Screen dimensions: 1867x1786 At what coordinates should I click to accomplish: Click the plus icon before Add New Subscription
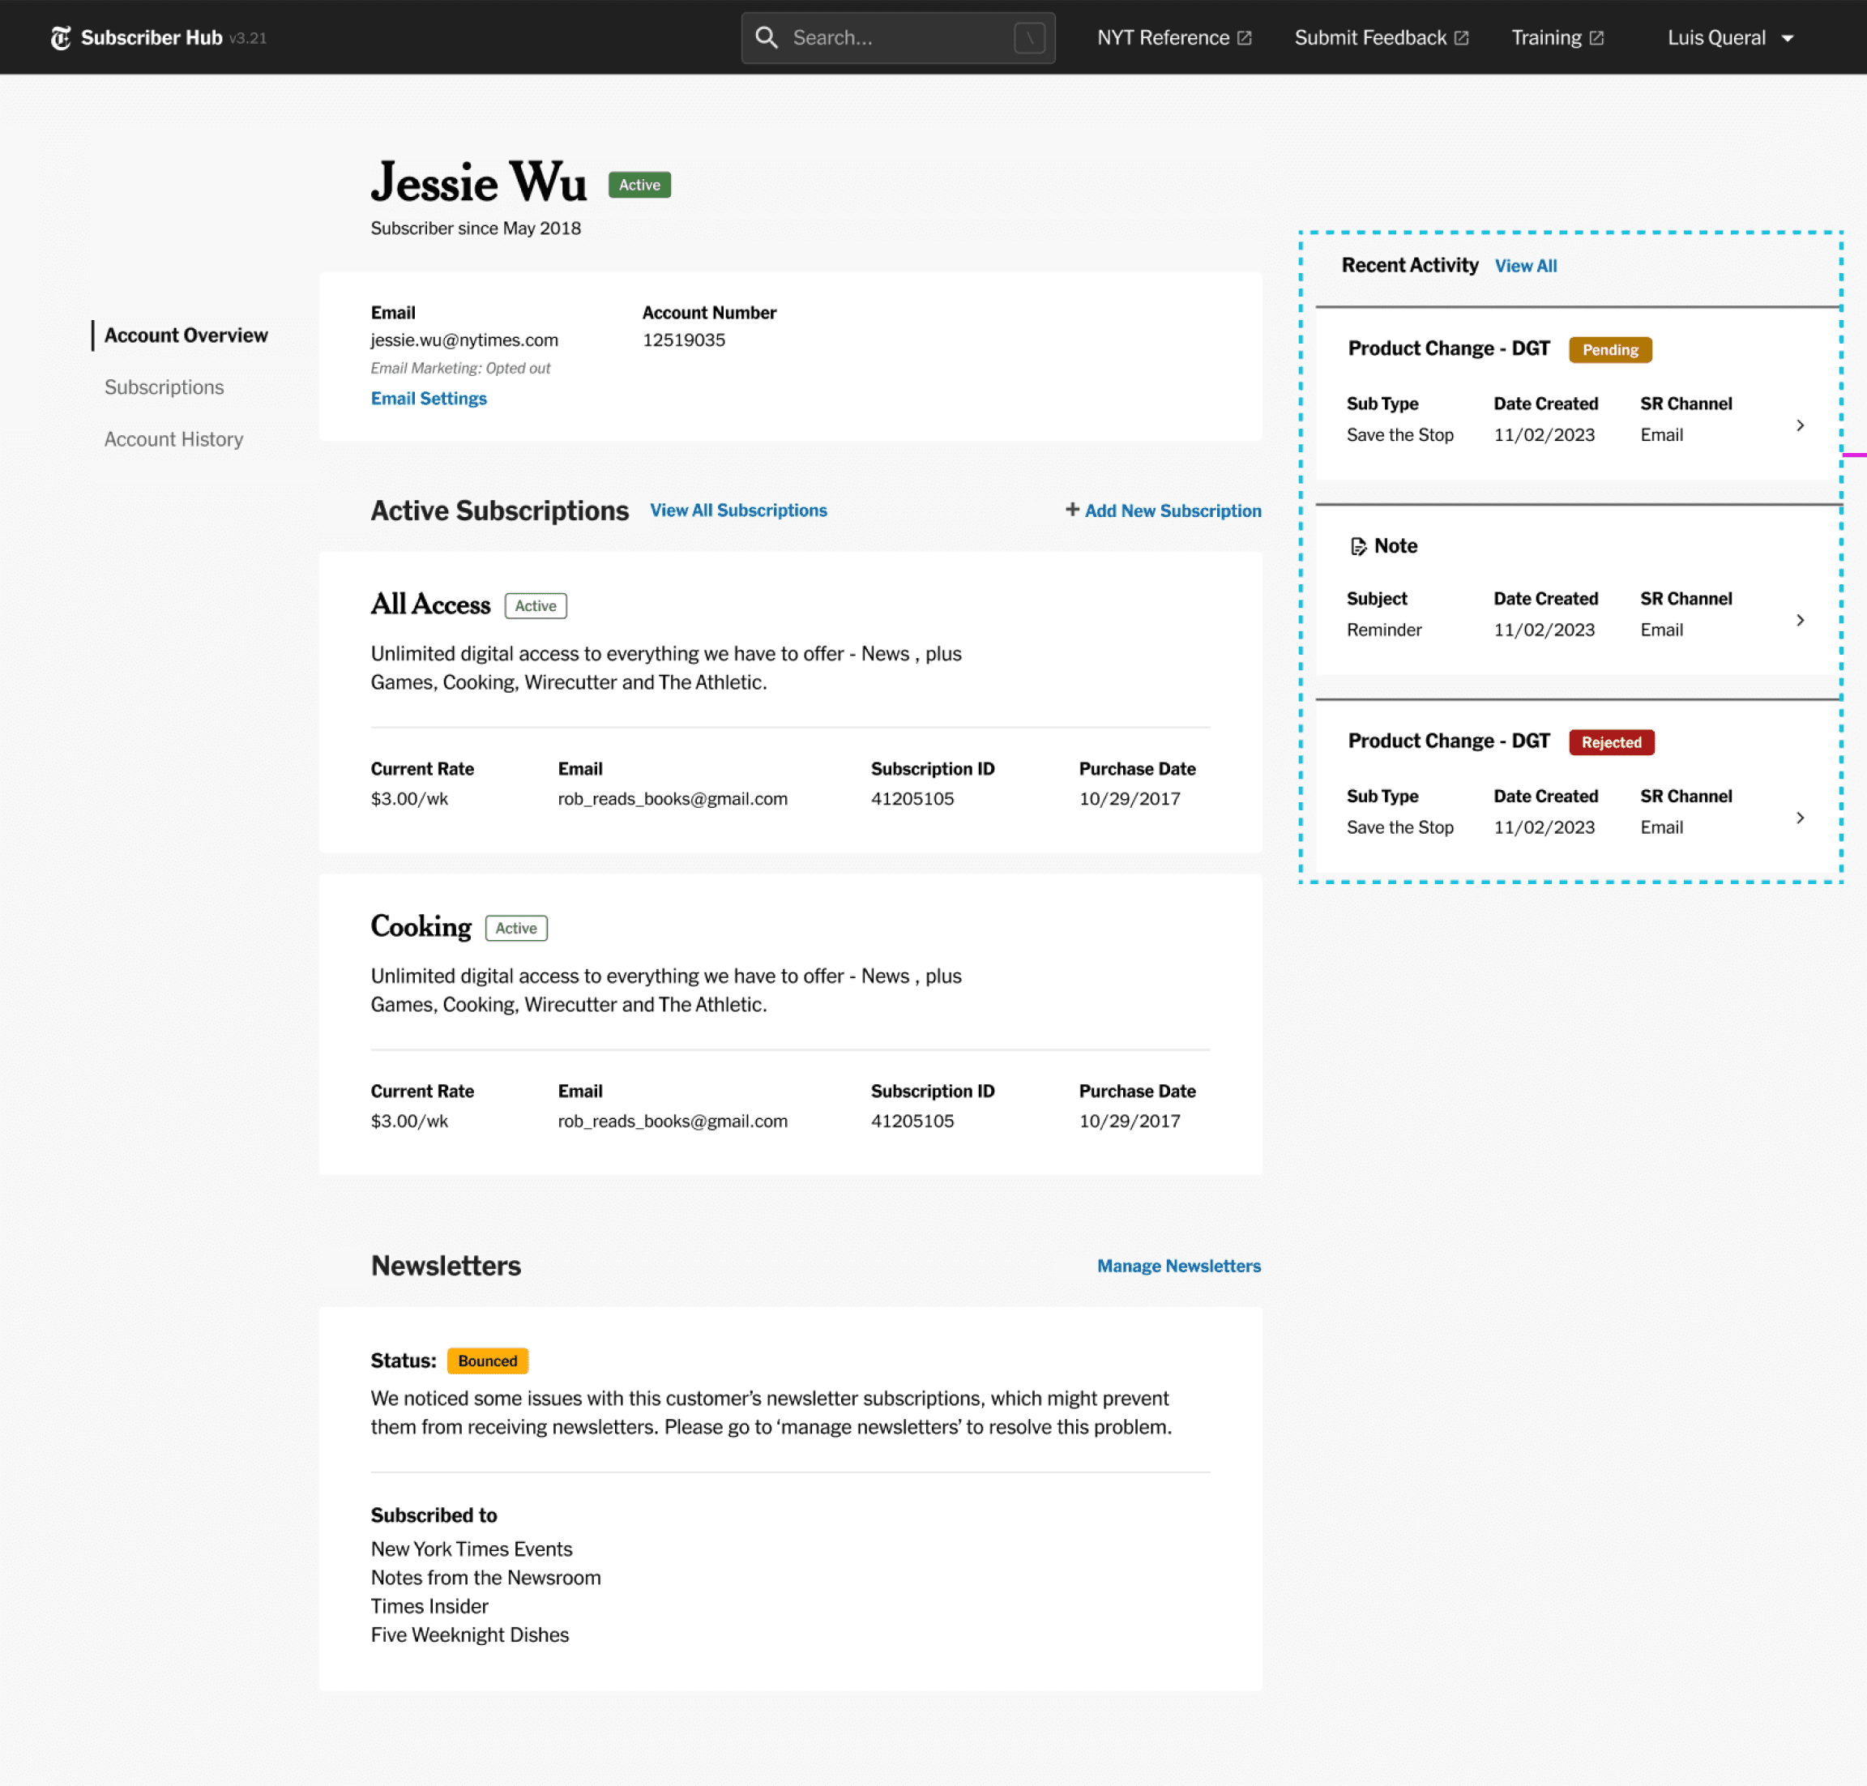pyautogui.click(x=1072, y=510)
